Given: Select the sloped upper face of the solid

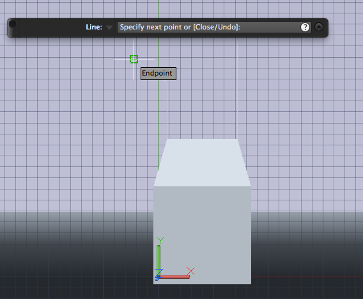Looking at the screenshot, I should 202,163.
